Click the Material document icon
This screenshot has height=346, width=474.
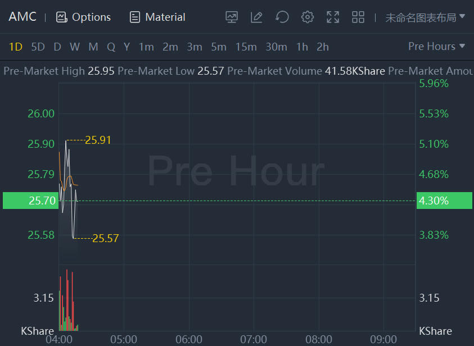click(x=135, y=17)
